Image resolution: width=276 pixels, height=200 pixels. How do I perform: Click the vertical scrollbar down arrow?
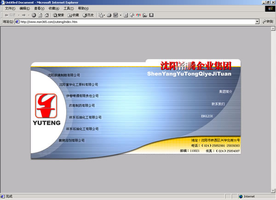[273, 190]
